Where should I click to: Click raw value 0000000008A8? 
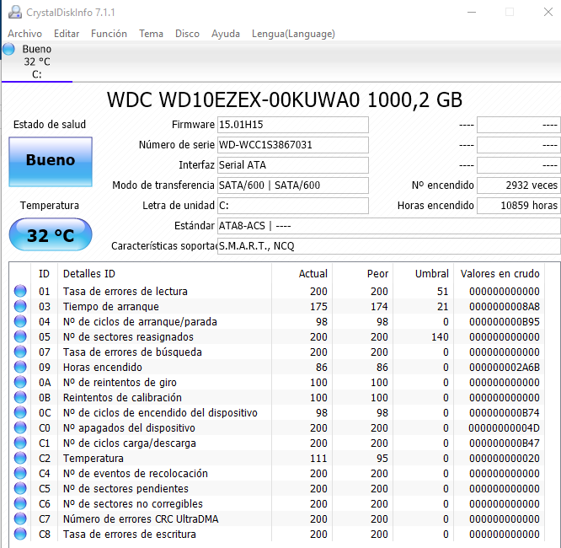coord(504,307)
